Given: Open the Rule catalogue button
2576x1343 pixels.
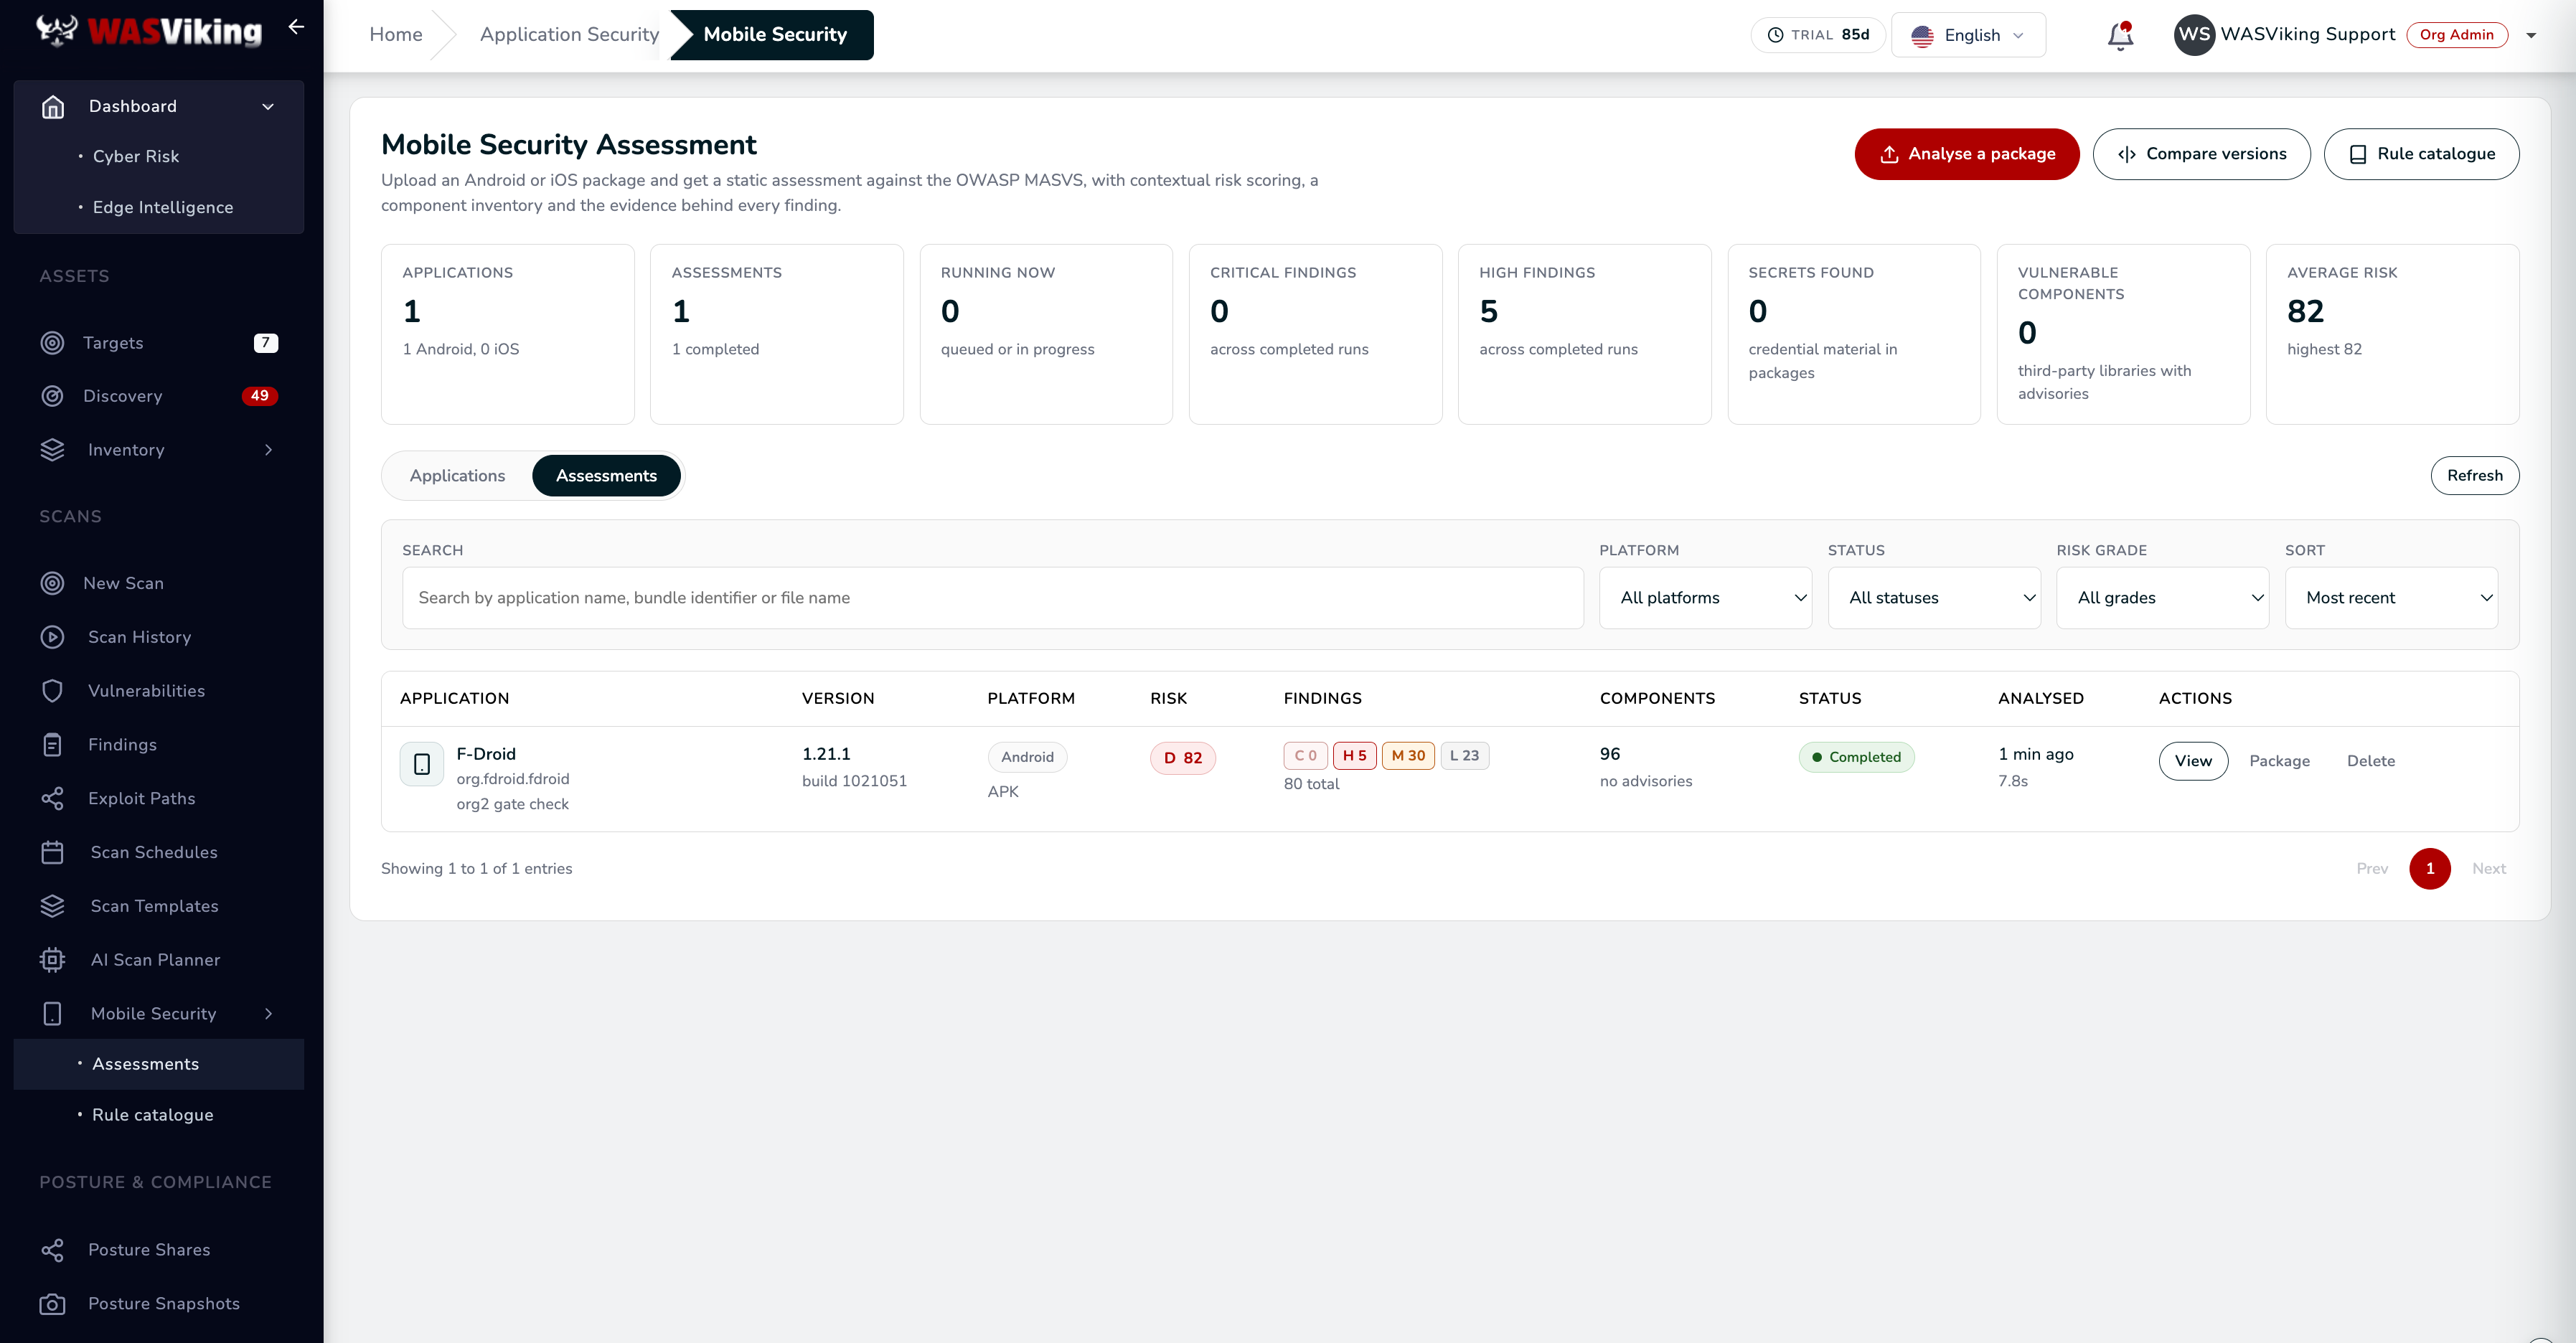Looking at the screenshot, I should (x=2421, y=154).
